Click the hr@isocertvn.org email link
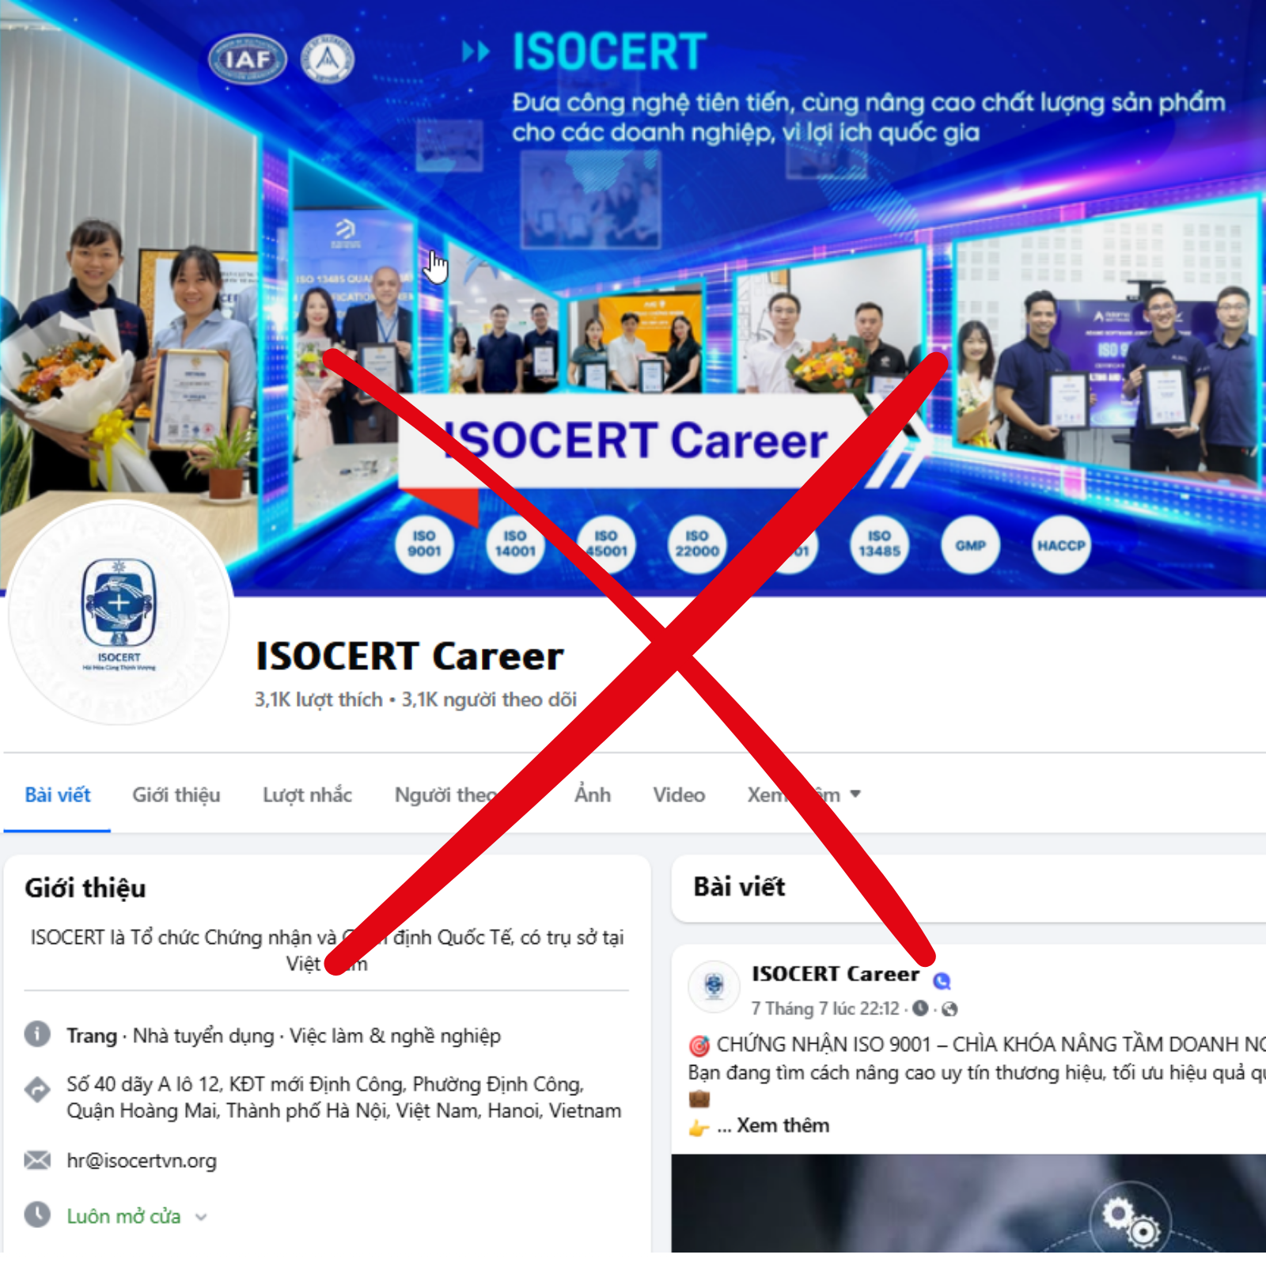Screen dimensions: 1266x1266 (142, 1161)
